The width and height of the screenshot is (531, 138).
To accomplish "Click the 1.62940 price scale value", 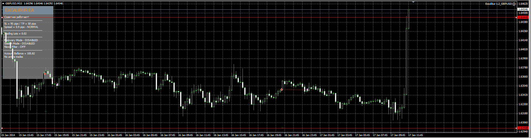I will 523,132.
